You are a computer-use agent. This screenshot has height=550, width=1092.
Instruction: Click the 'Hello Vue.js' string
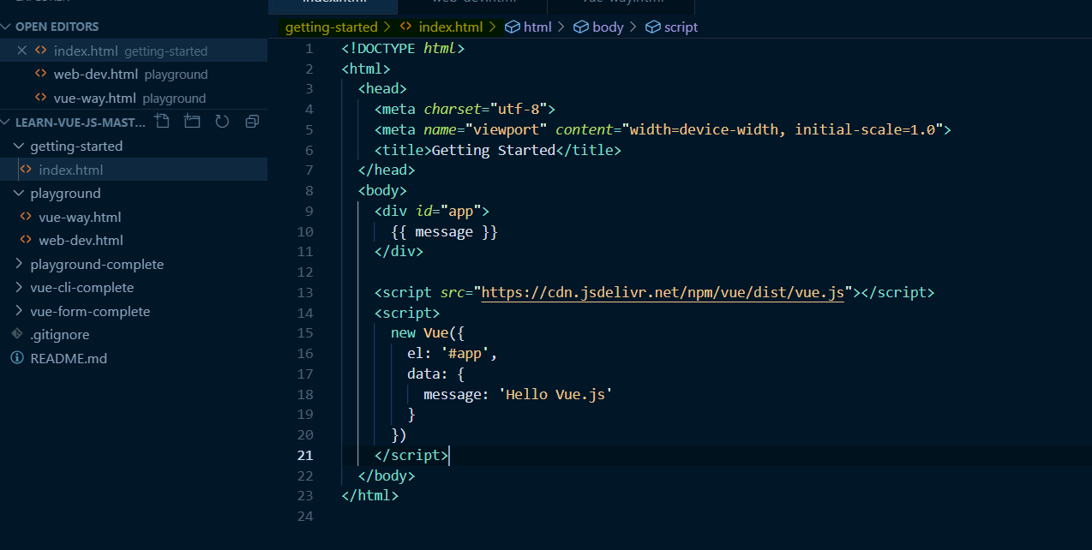(555, 394)
